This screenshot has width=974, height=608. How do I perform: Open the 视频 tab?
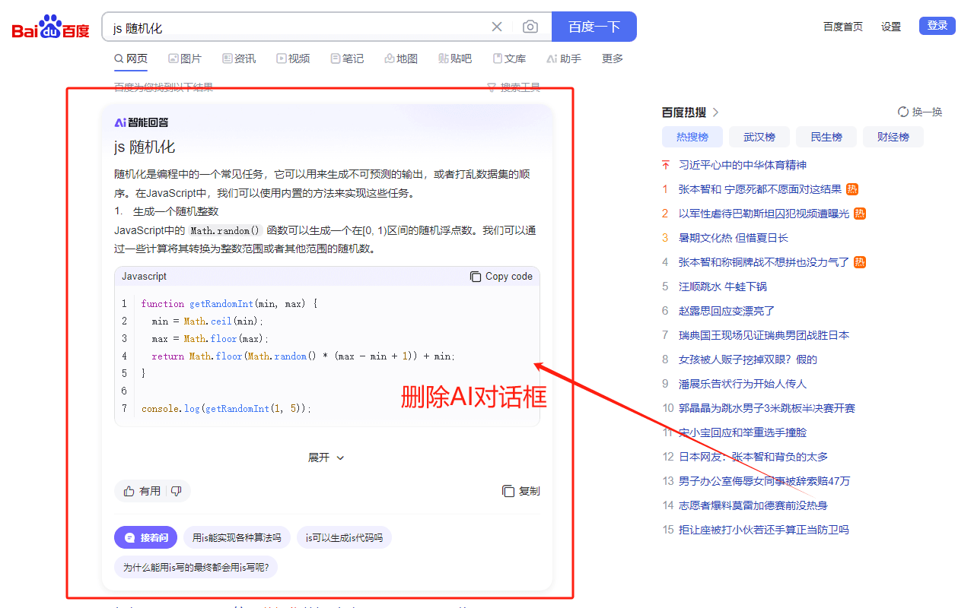click(x=293, y=59)
